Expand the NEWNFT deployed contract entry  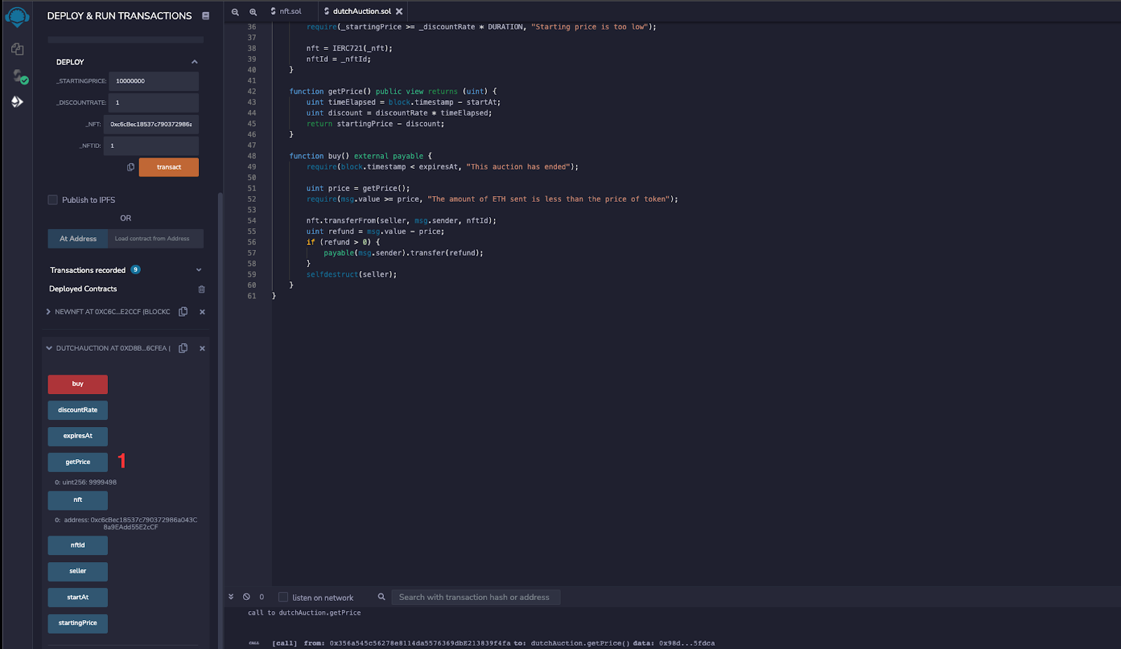pyautogui.click(x=48, y=312)
